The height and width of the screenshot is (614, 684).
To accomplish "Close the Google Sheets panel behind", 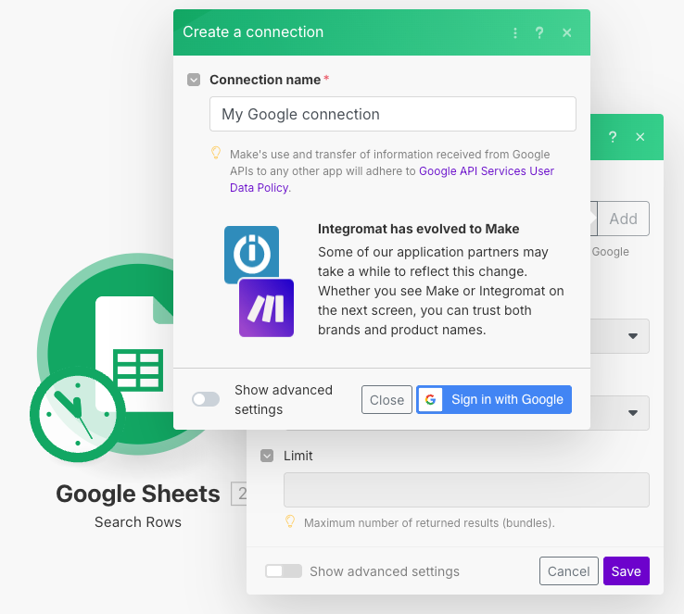I will 640,137.
